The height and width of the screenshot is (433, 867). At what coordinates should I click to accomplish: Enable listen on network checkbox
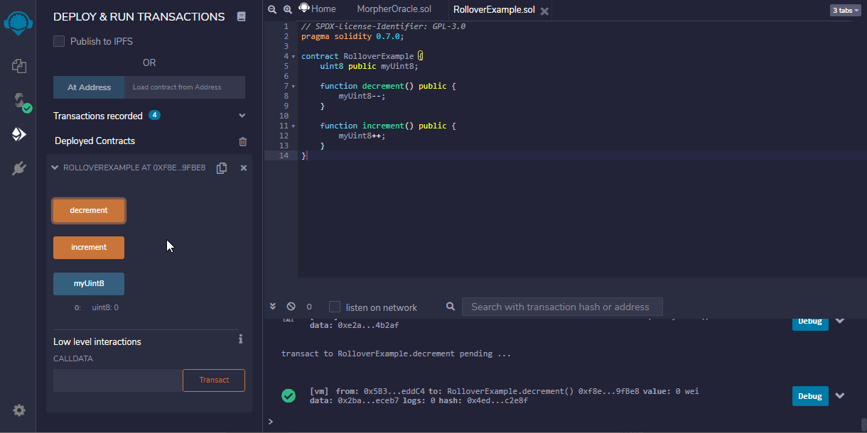[x=335, y=307]
